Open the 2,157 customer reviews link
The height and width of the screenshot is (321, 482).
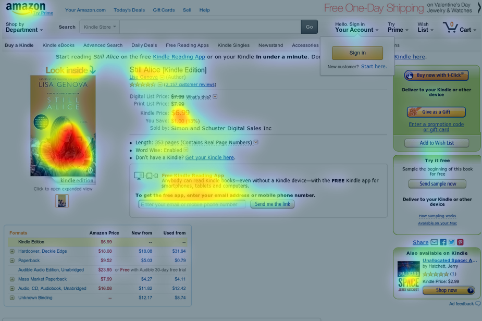[x=190, y=84]
